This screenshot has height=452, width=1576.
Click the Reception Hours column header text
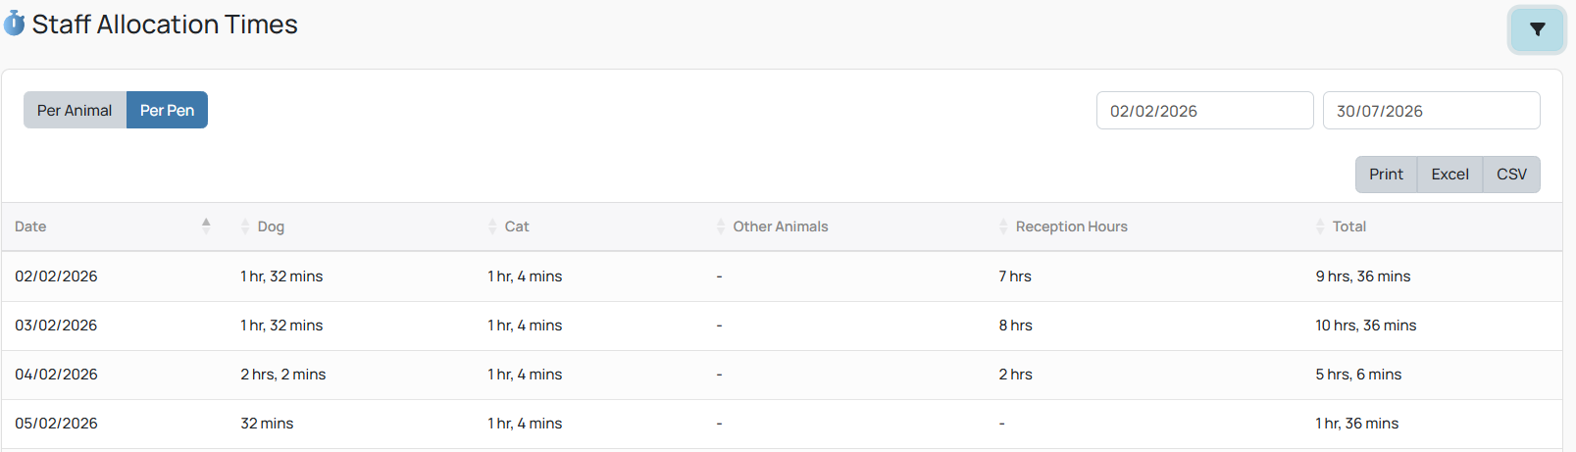pos(1071,226)
